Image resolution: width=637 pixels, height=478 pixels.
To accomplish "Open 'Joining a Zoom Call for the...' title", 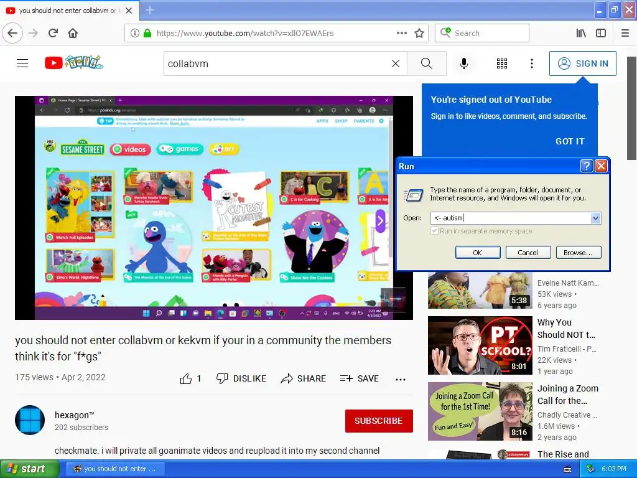I will click(567, 394).
